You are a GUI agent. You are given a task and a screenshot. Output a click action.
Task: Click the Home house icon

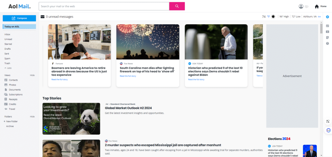[x=316, y=6]
